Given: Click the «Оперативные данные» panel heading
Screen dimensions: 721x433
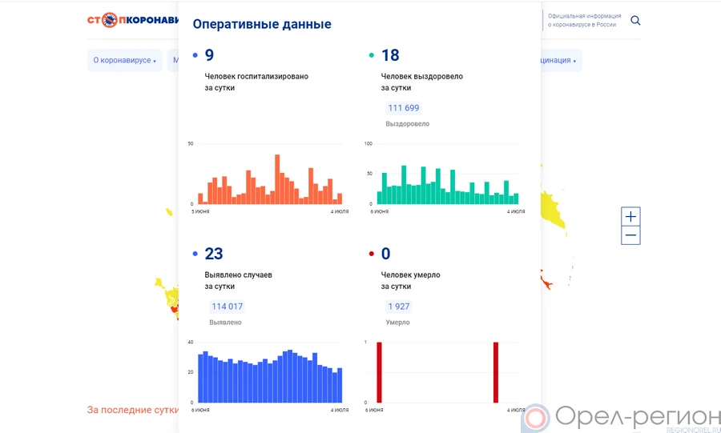Looking at the screenshot, I should point(262,25).
